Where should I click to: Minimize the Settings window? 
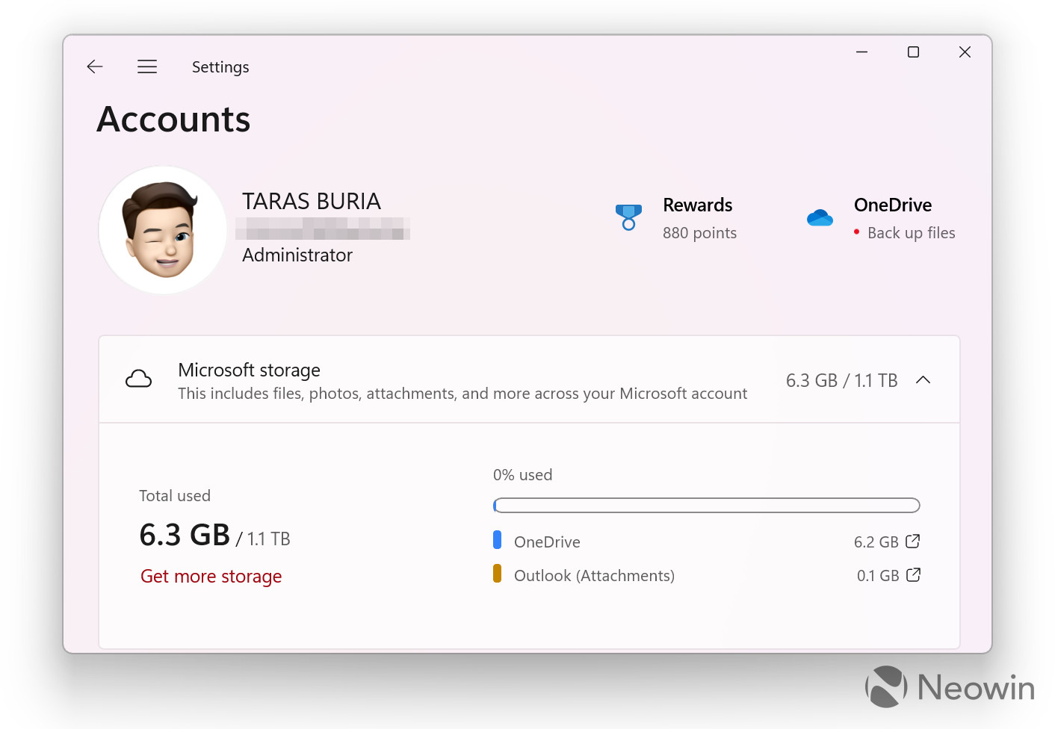pos(861,52)
